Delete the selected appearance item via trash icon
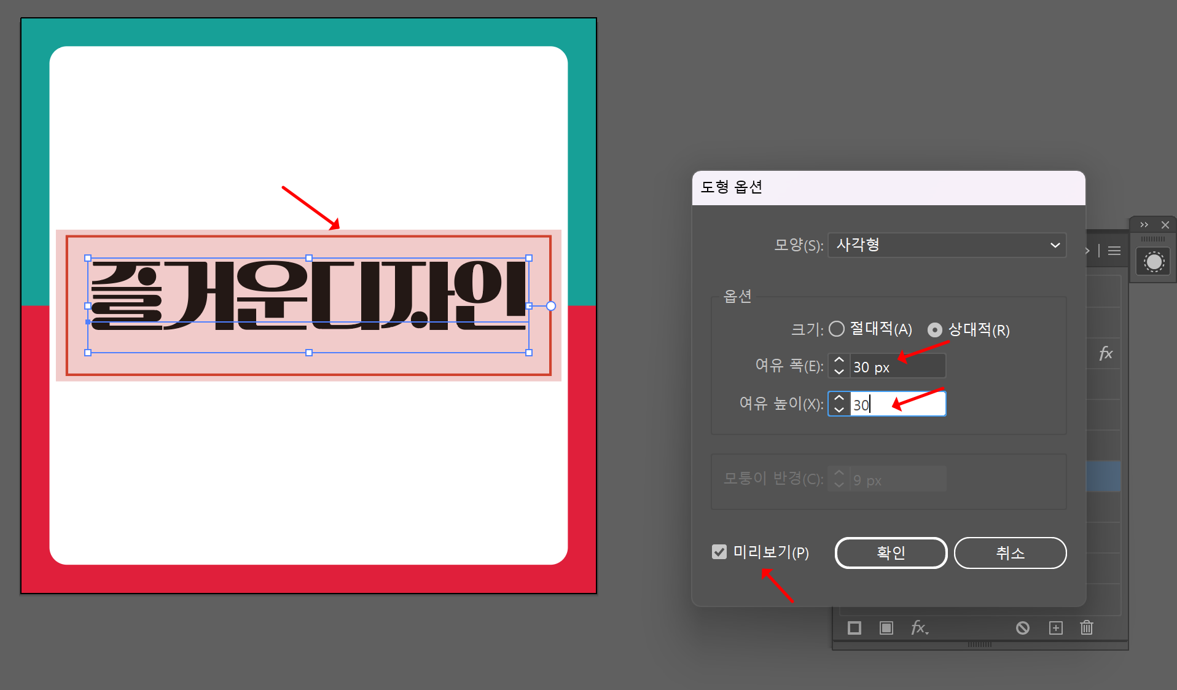This screenshot has width=1177, height=690. click(1086, 627)
